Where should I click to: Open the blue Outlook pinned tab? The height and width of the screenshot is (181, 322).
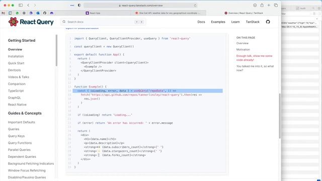pos(38,13)
